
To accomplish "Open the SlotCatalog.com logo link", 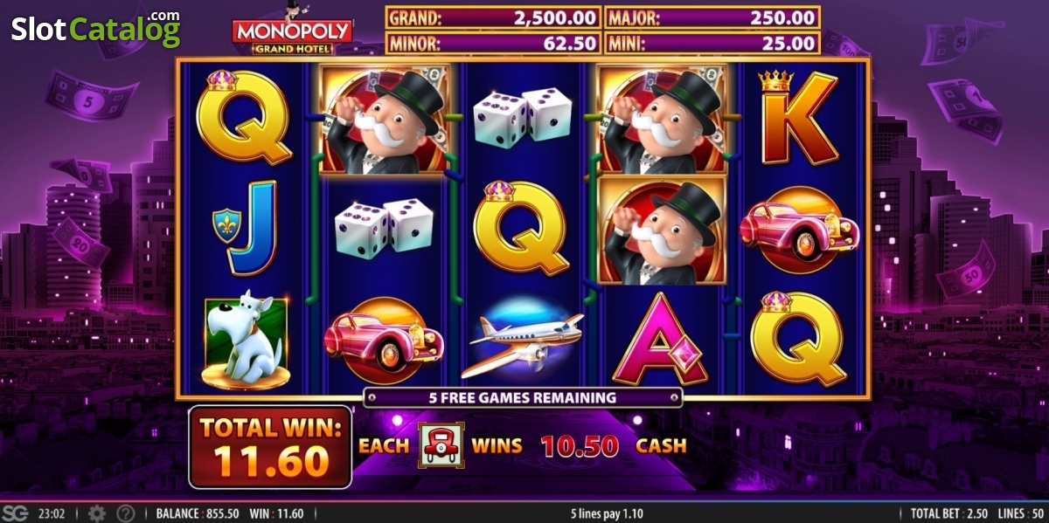I will pos(96,29).
